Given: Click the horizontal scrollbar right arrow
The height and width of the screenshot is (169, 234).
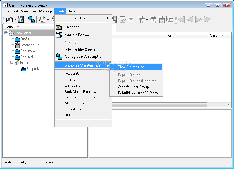Looking at the screenshot, I should 228,104.
